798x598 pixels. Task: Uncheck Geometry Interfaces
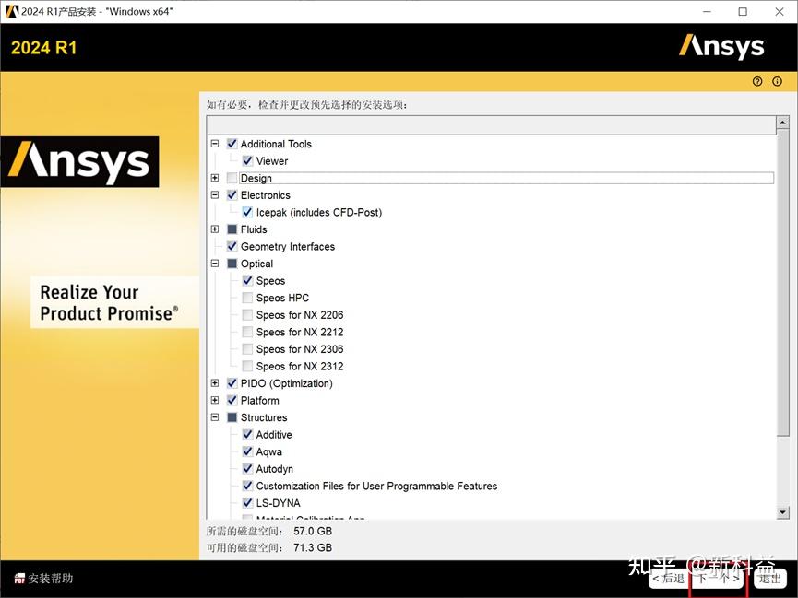232,246
